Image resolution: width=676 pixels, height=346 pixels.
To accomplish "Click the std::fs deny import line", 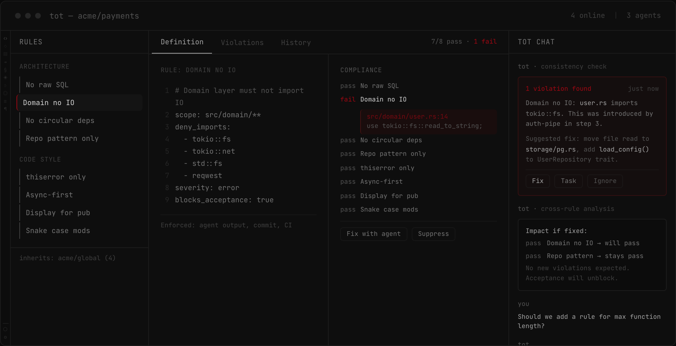I will [x=203, y=163].
